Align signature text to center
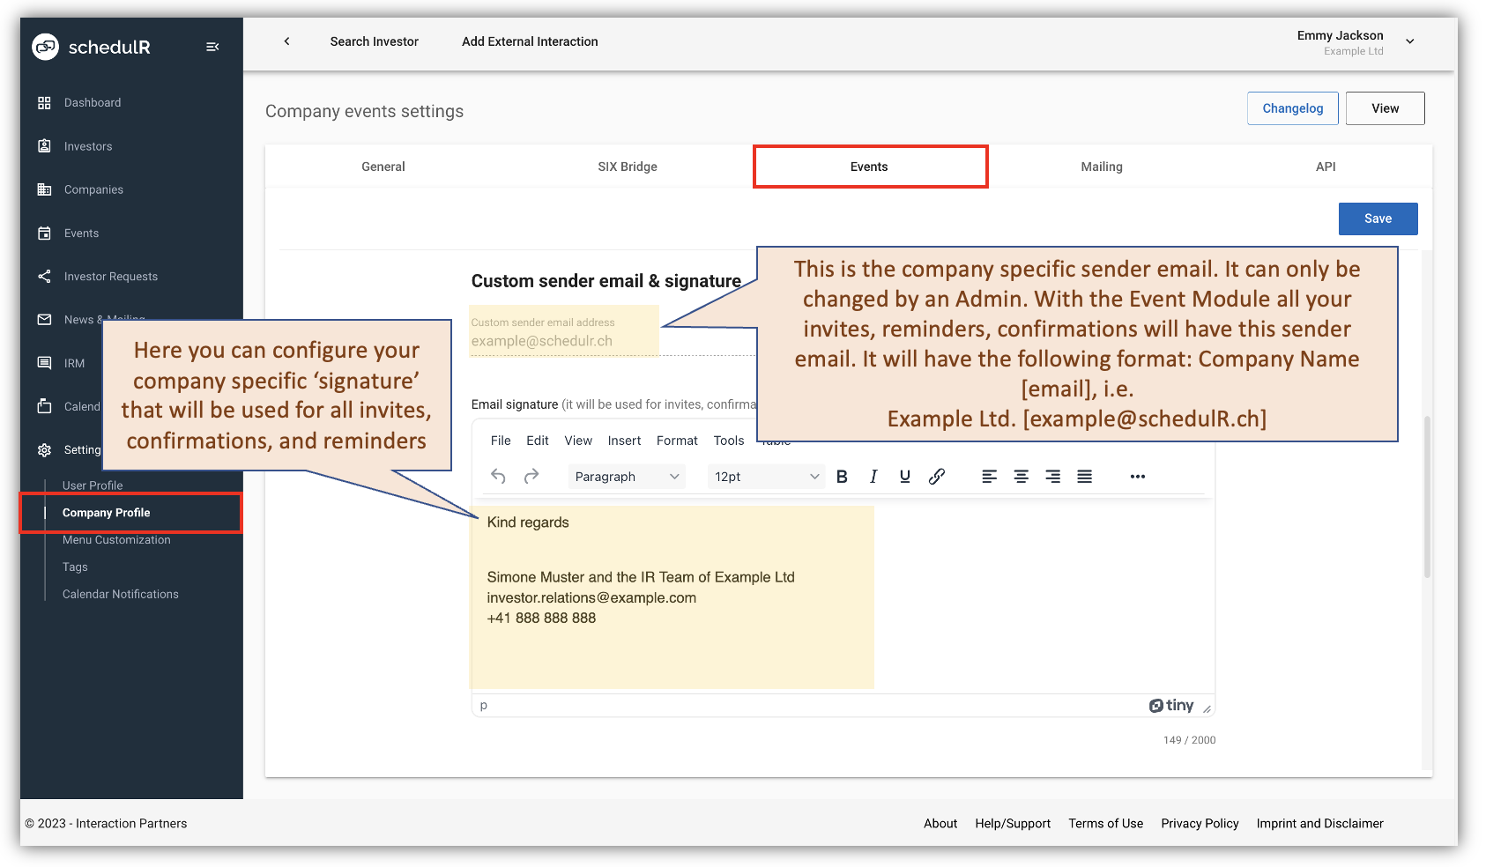 [1021, 476]
